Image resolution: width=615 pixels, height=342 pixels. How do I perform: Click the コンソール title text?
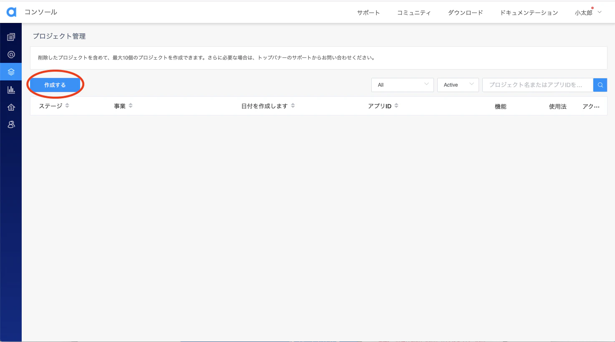click(x=41, y=12)
